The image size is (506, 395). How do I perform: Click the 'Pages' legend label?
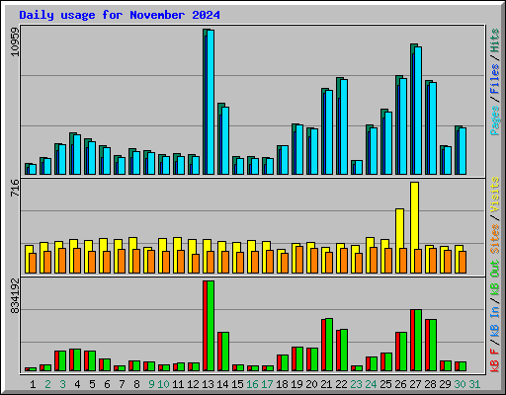pos(495,120)
